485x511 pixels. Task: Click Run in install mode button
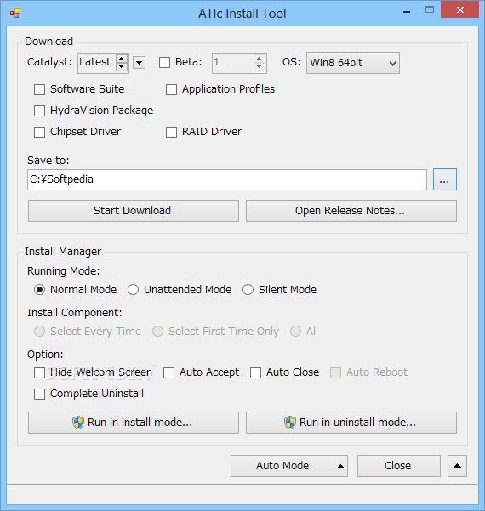click(134, 423)
